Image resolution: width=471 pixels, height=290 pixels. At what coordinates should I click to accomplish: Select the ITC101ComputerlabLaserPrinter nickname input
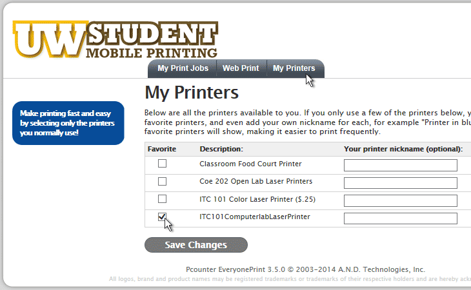tap(401, 218)
